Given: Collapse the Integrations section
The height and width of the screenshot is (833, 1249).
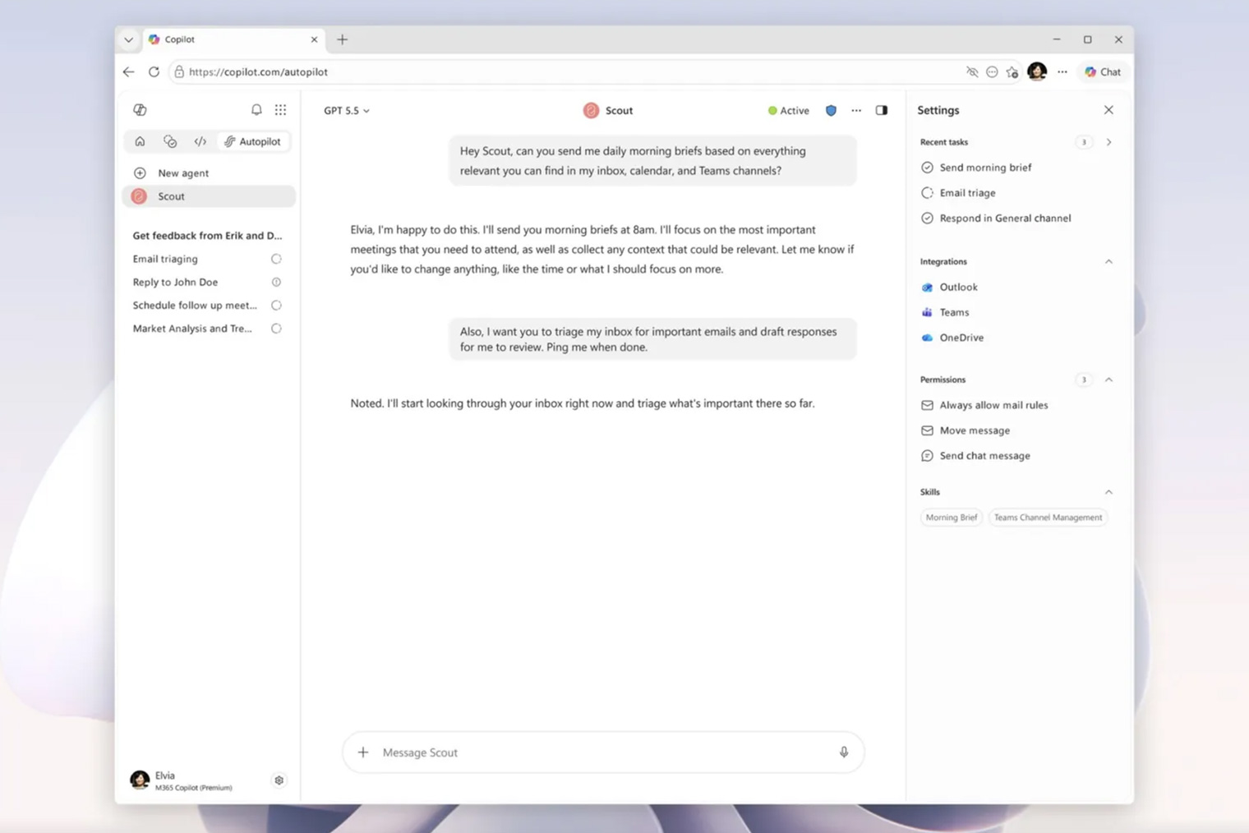Looking at the screenshot, I should (x=1108, y=261).
